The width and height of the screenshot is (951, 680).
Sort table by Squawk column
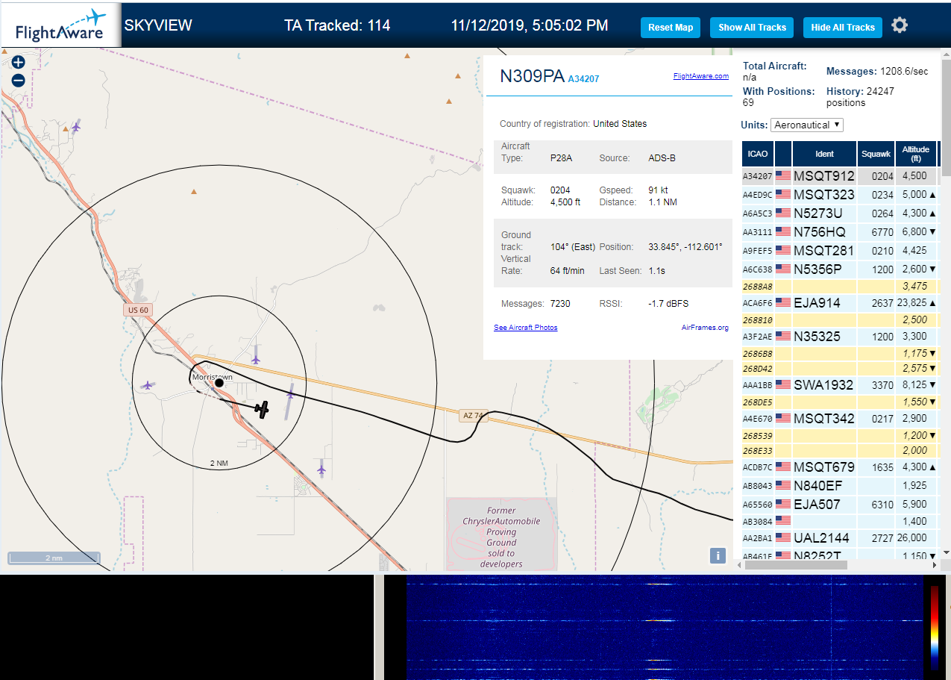click(x=876, y=154)
